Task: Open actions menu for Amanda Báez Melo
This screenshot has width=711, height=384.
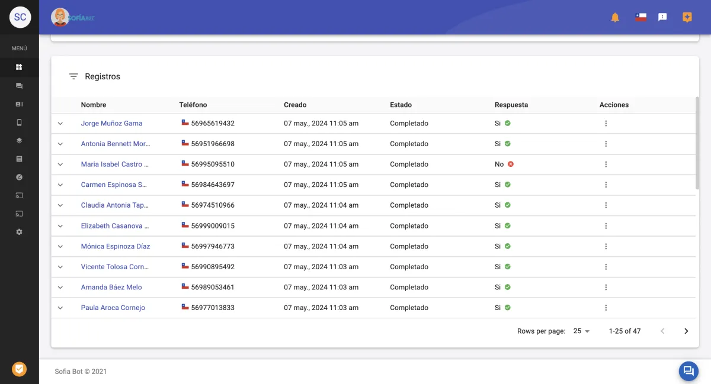Action: pos(606,287)
